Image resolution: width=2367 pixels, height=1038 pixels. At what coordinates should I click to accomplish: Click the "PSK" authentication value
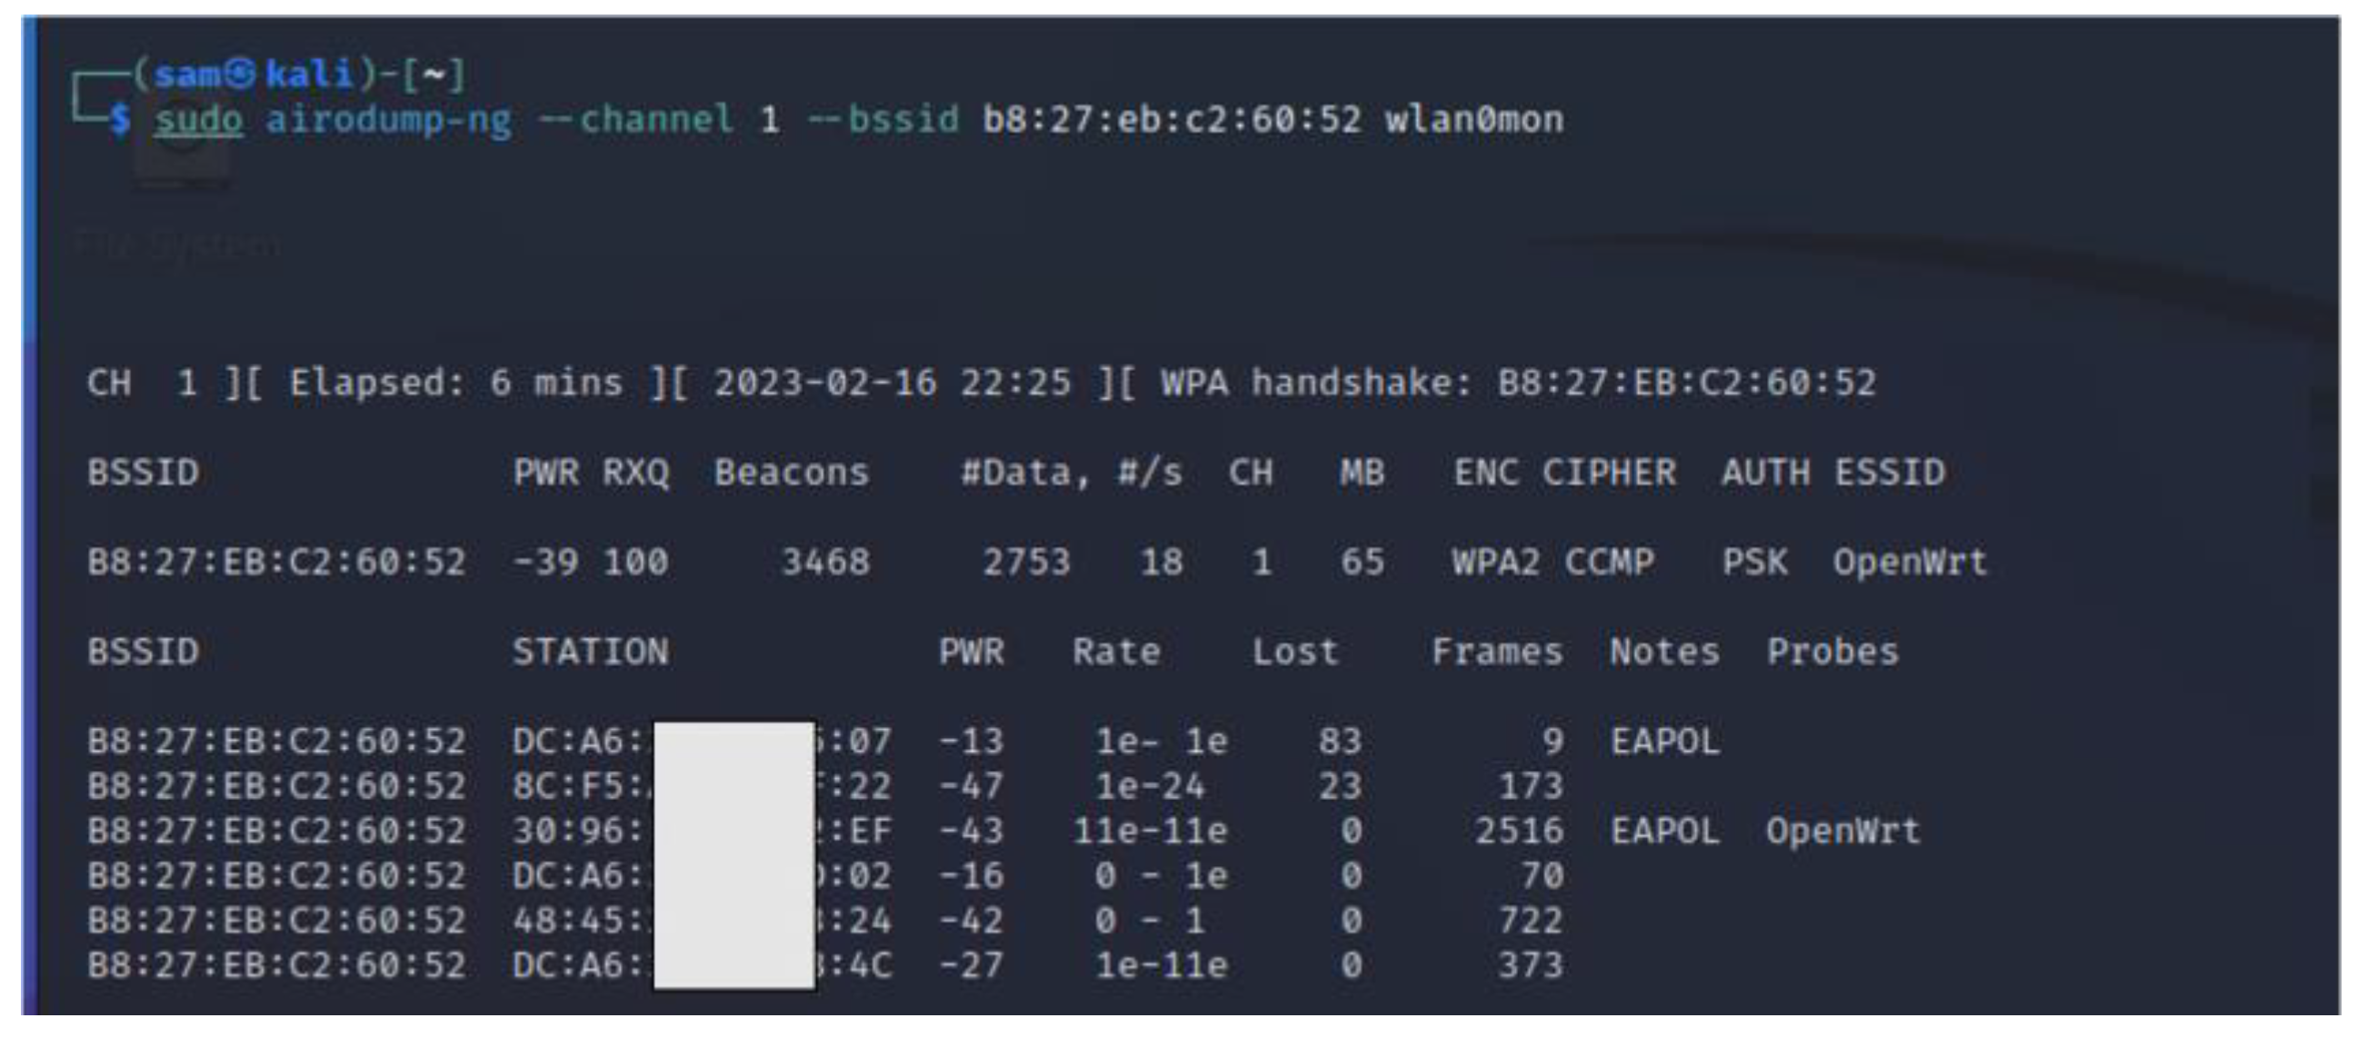1754,562
